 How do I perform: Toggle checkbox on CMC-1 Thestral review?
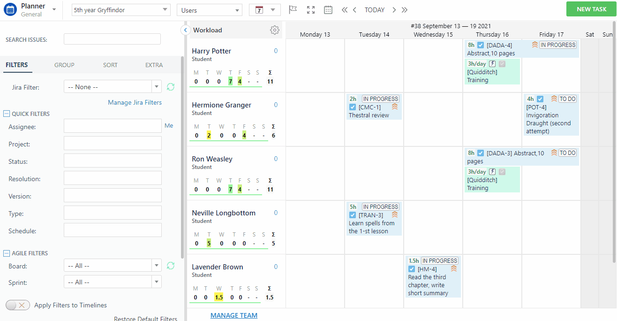[353, 107]
